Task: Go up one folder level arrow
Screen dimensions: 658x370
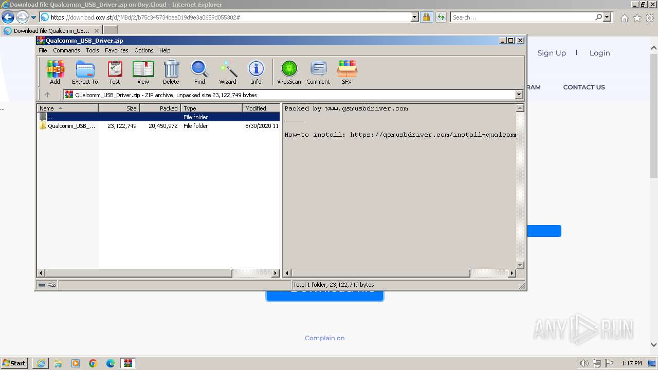Action: point(47,95)
